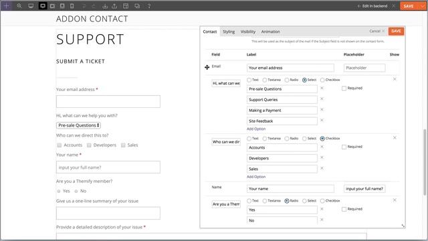Image resolution: width=428 pixels, height=241 pixels.
Task: Click the one-line summary field in preview
Action: coord(108,213)
